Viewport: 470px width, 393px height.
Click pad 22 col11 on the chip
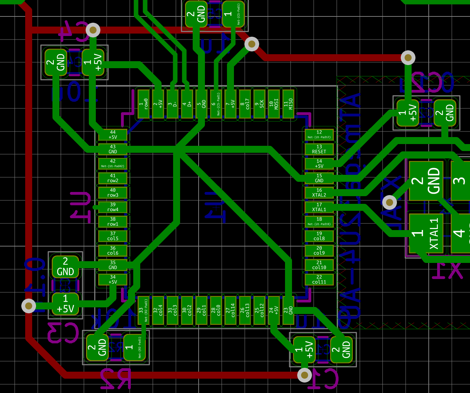[x=319, y=279]
